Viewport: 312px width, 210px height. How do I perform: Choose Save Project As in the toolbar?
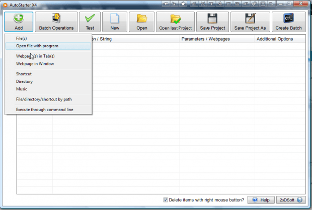250,22
